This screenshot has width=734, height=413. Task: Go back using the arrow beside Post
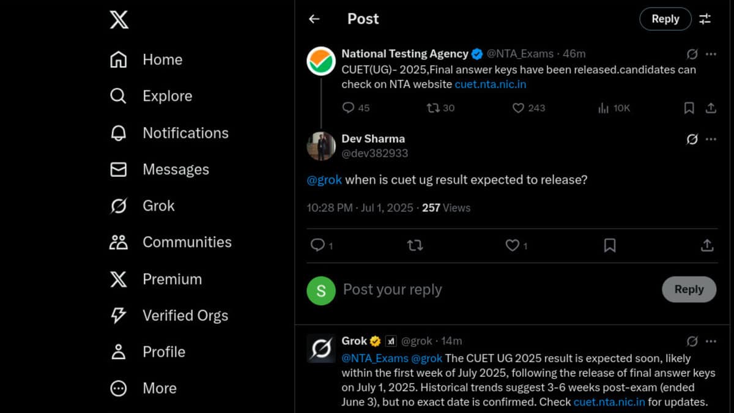coord(314,19)
